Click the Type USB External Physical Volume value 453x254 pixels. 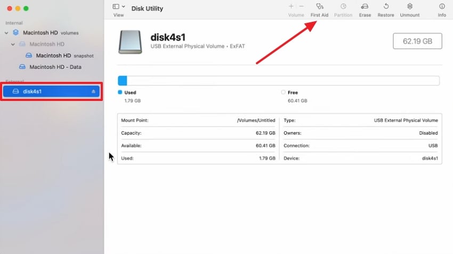[406, 121]
